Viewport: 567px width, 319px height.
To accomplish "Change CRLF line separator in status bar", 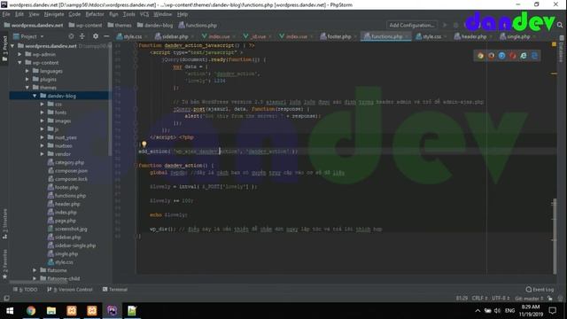I will tap(479, 299).
